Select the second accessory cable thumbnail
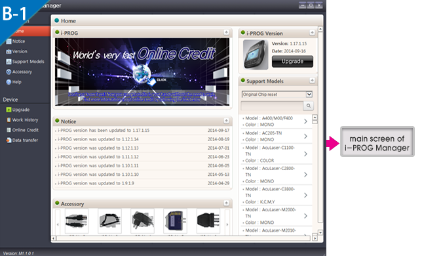 109,221
